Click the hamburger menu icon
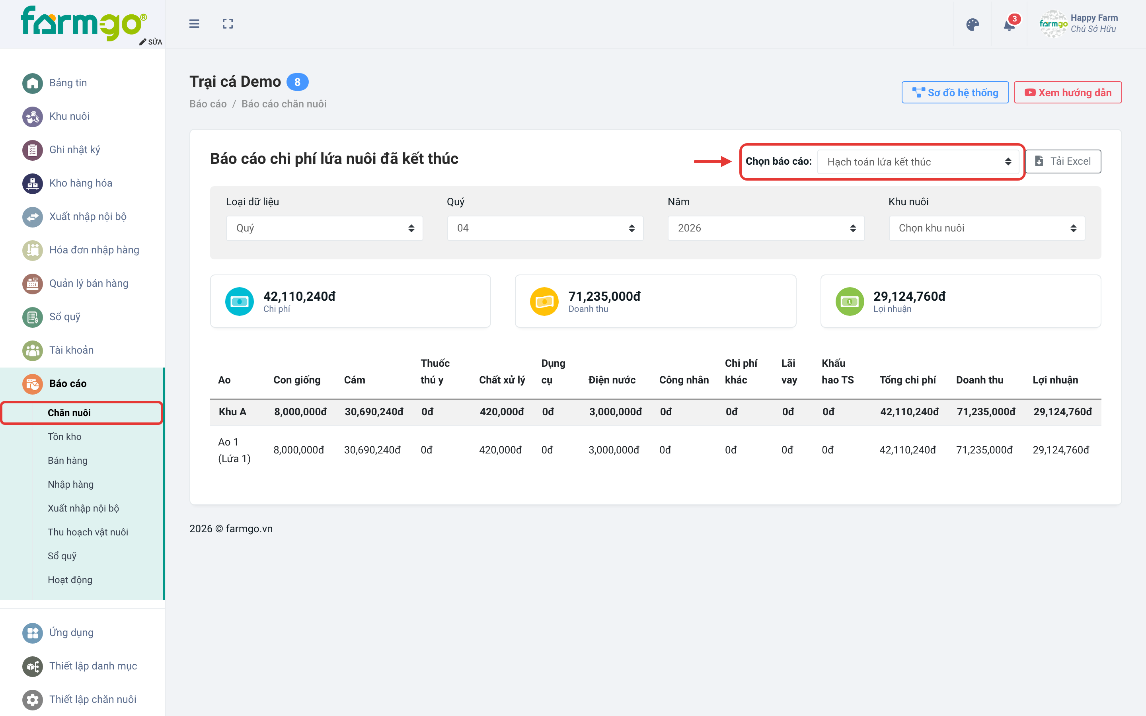The width and height of the screenshot is (1146, 716). [x=194, y=24]
